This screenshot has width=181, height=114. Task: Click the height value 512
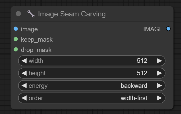(142, 73)
